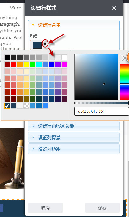Collapse the 设置行背景 section
Viewport: 129px width, 217px height.
(74, 25)
